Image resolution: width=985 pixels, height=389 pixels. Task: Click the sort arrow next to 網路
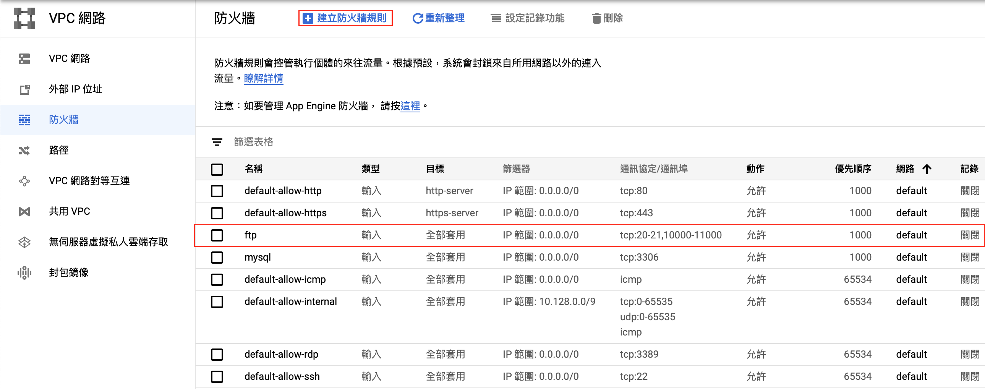(927, 169)
